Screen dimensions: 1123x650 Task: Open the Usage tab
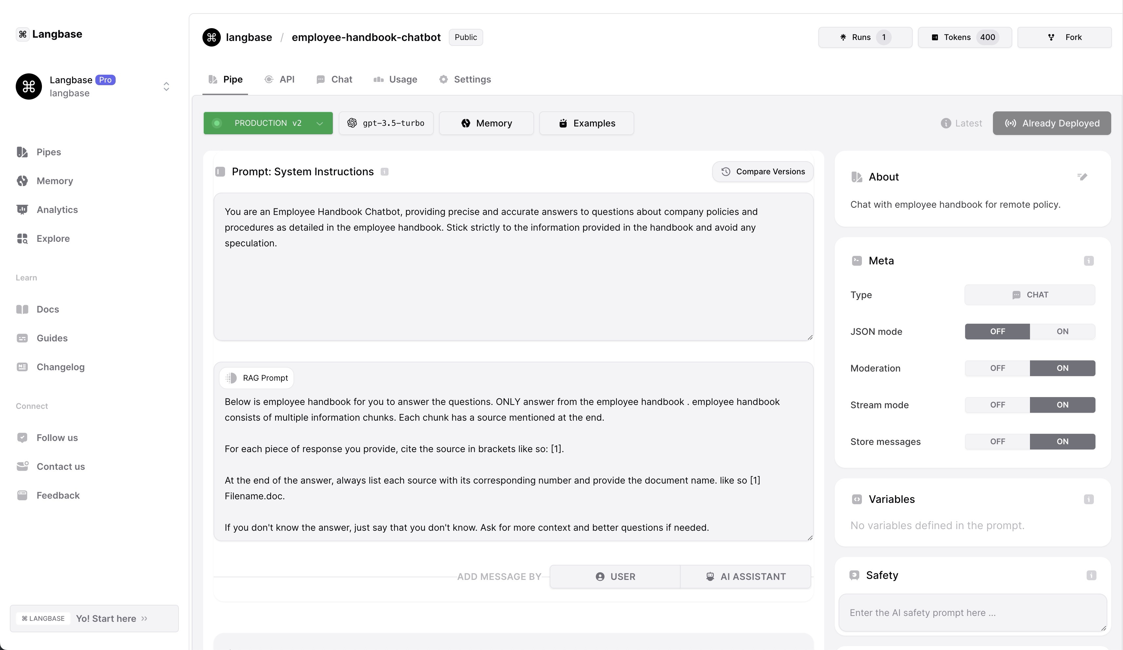point(395,79)
